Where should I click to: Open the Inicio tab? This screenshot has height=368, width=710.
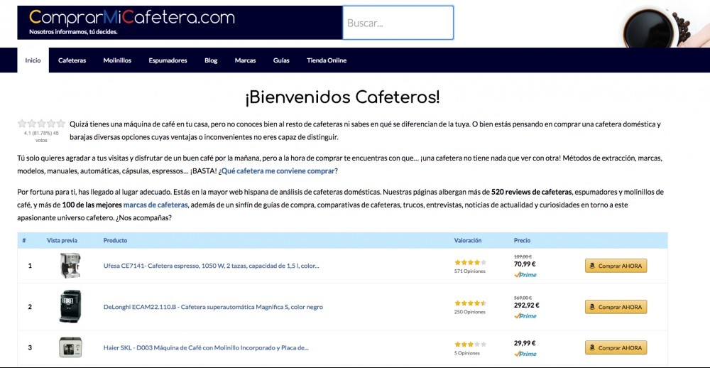(33, 60)
